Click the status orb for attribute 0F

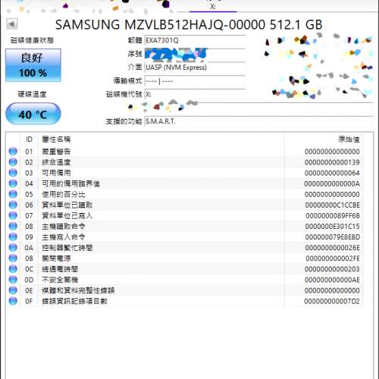[13, 301]
